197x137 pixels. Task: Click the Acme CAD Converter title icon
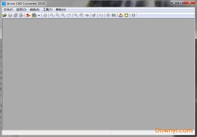4,3
